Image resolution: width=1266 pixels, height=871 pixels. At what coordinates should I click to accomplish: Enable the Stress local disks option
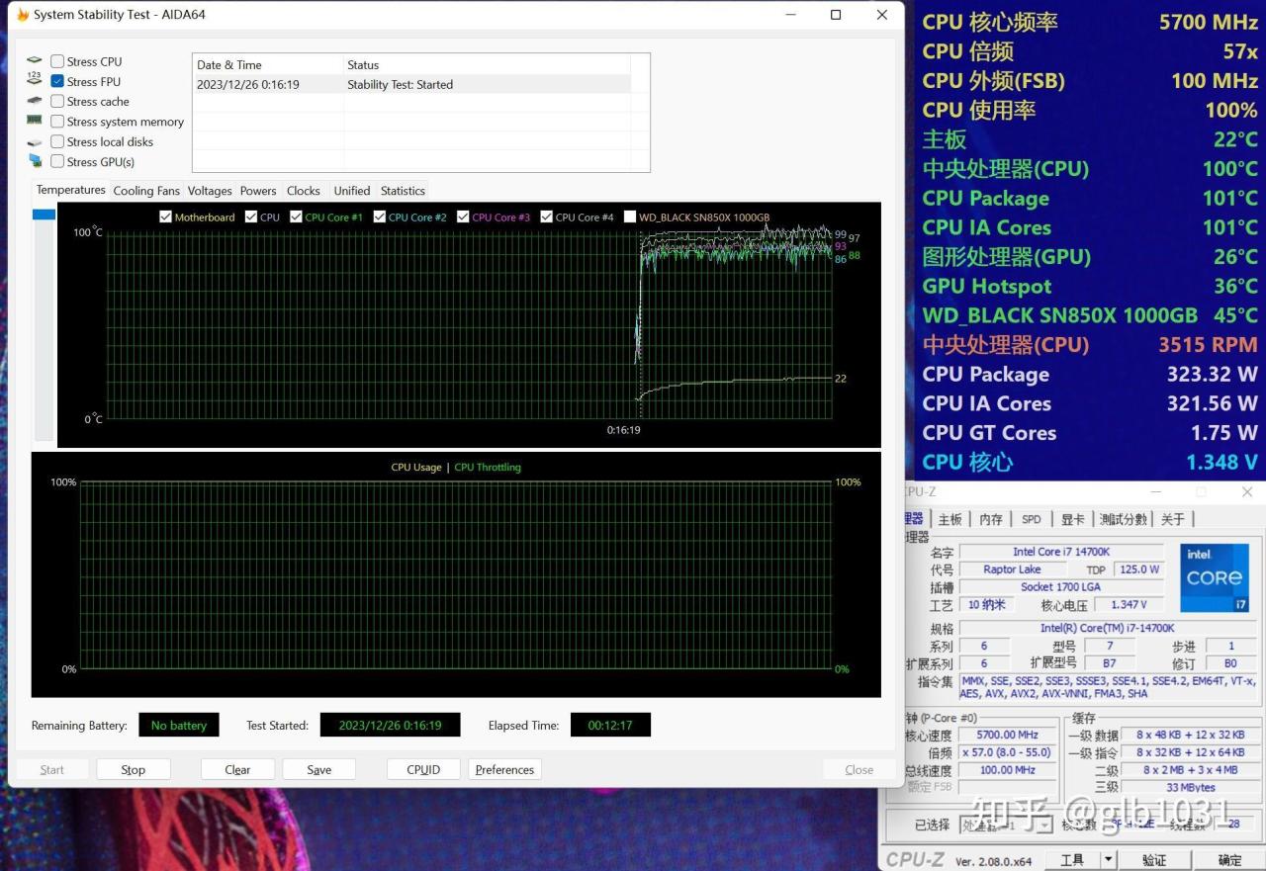(57, 141)
